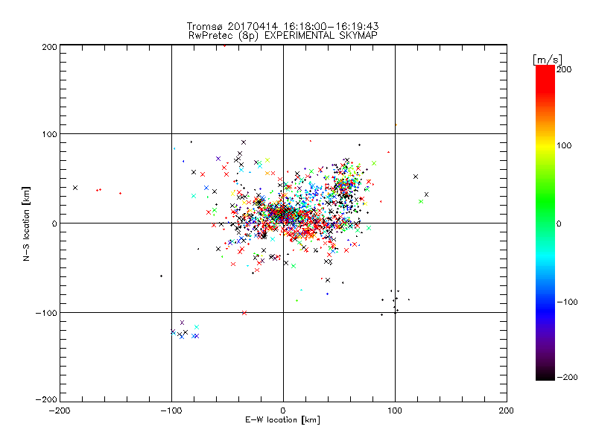596x447 pixels.
Task: Click the single orange dot above the 100 N-S gridline
Action: pos(396,124)
